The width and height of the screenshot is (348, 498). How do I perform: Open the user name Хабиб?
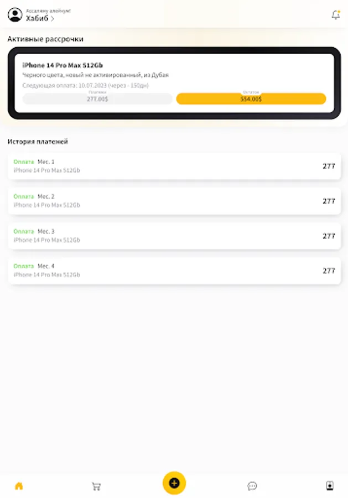37,18
